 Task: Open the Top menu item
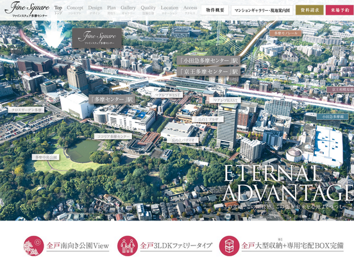(x=58, y=10)
